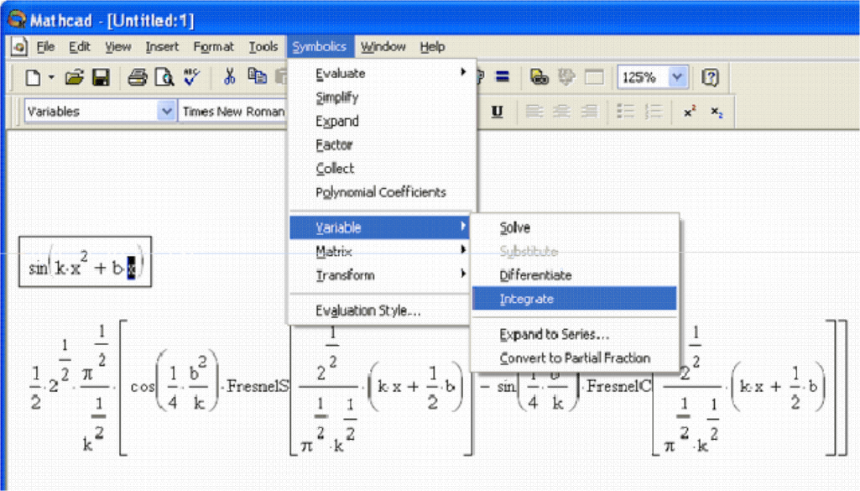This screenshot has width=860, height=491.
Task: Apply bulleted list formatting
Action: pos(625,112)
